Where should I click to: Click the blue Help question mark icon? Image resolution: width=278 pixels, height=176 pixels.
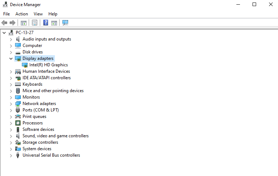coord(46,23)
